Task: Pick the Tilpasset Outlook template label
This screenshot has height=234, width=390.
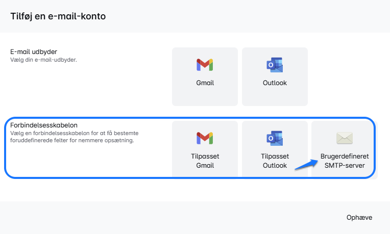Action: tap(275, 161)
